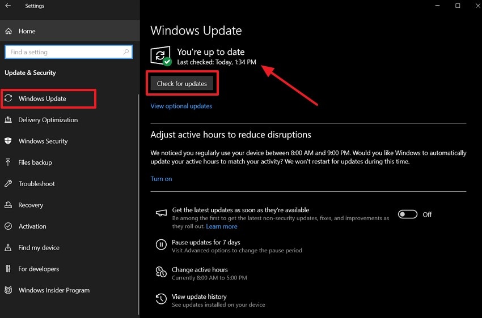The width and height of the screenshot is (482, 318).
Task: Open For developers settings
Action: 70,269
